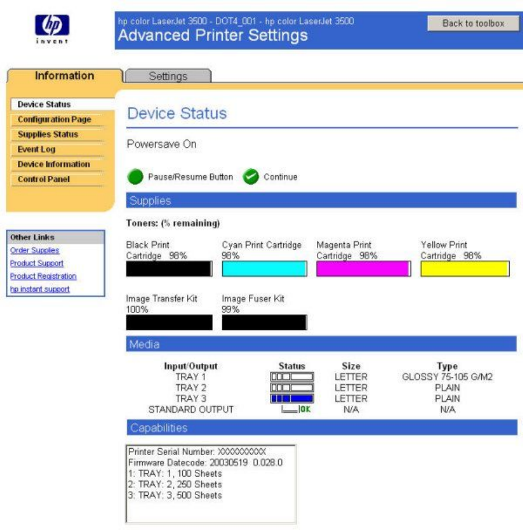Open the hp instant support link
This screenshot has width=523, height=530.
[x=40, y=289]
